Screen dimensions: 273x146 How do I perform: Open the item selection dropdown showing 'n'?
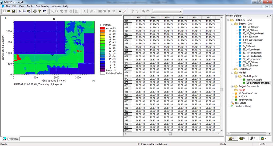pos(167,11)
